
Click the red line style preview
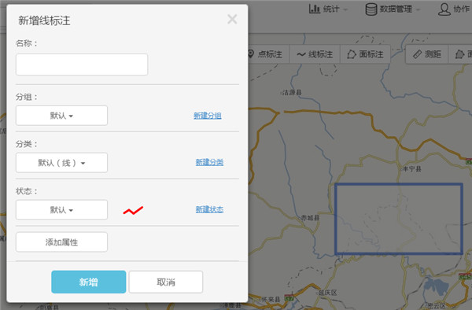(x=133, y=211)
